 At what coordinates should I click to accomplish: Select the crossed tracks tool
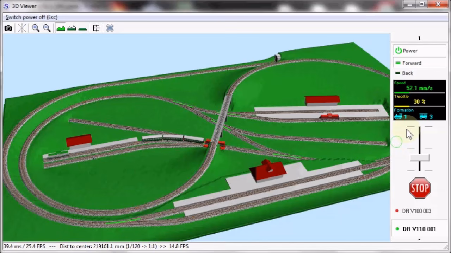click(110, 28)
